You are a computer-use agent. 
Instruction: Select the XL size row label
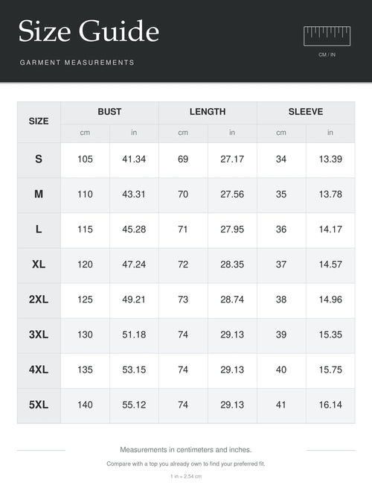click(x=39, y=265)
